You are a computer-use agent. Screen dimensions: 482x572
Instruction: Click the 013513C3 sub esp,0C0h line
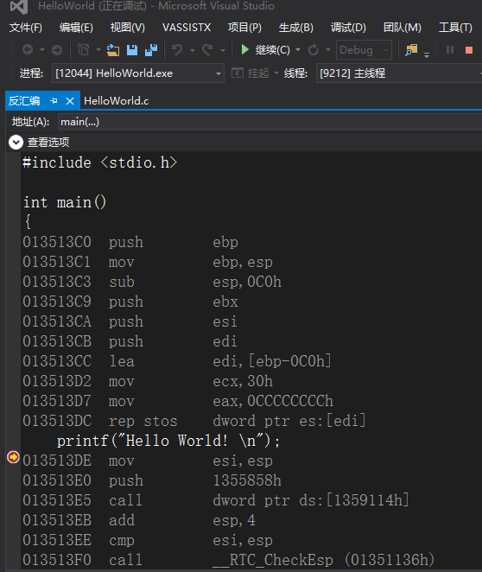point(152,282)
